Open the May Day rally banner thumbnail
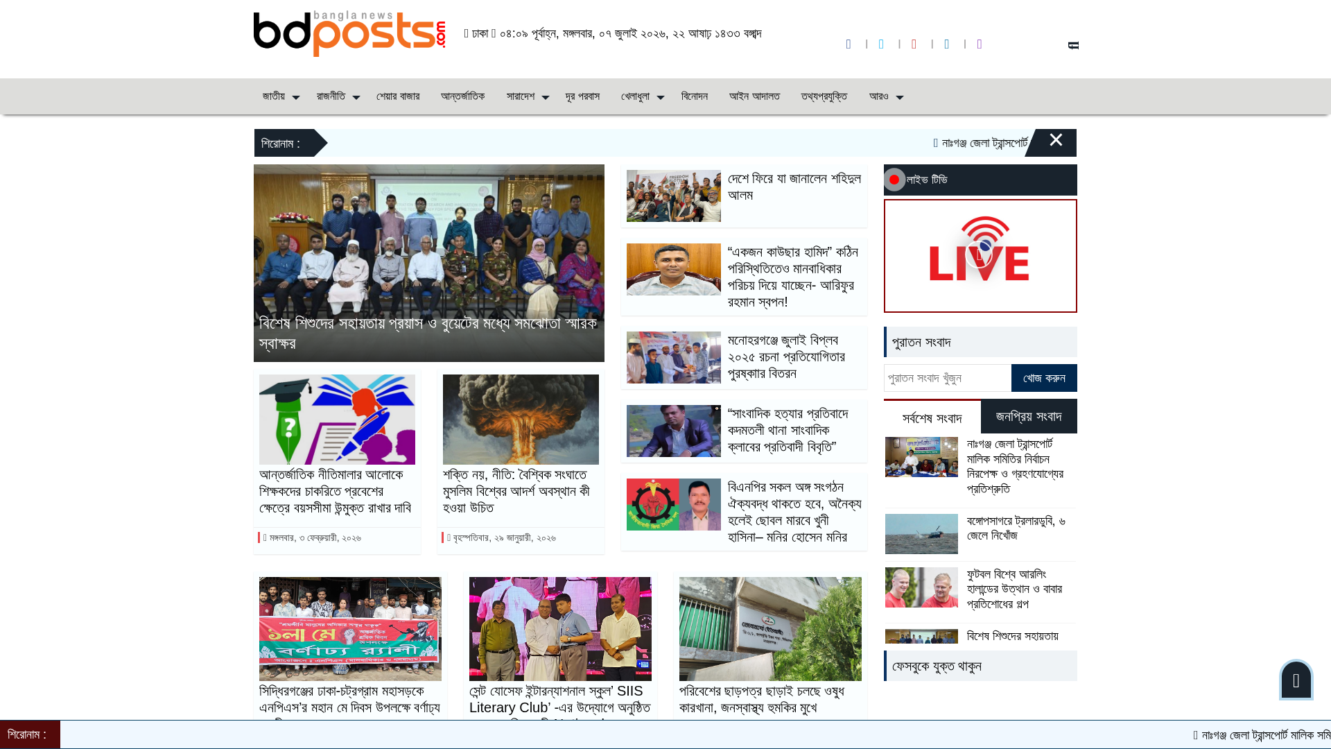This screenshot has width=1331, height=749. (350, 629)
